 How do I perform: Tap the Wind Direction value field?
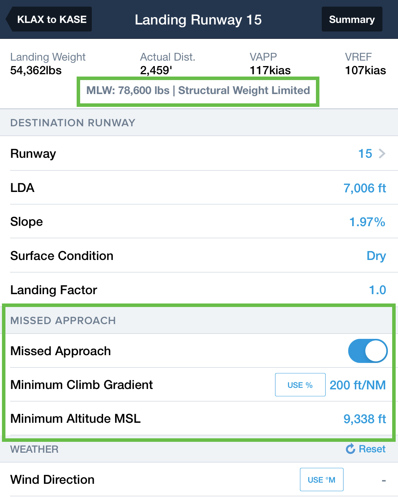tap(384, 480)
